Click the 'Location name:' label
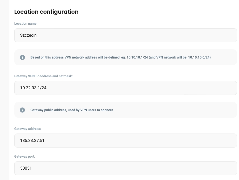239x180 pixels. click(26, 24)
